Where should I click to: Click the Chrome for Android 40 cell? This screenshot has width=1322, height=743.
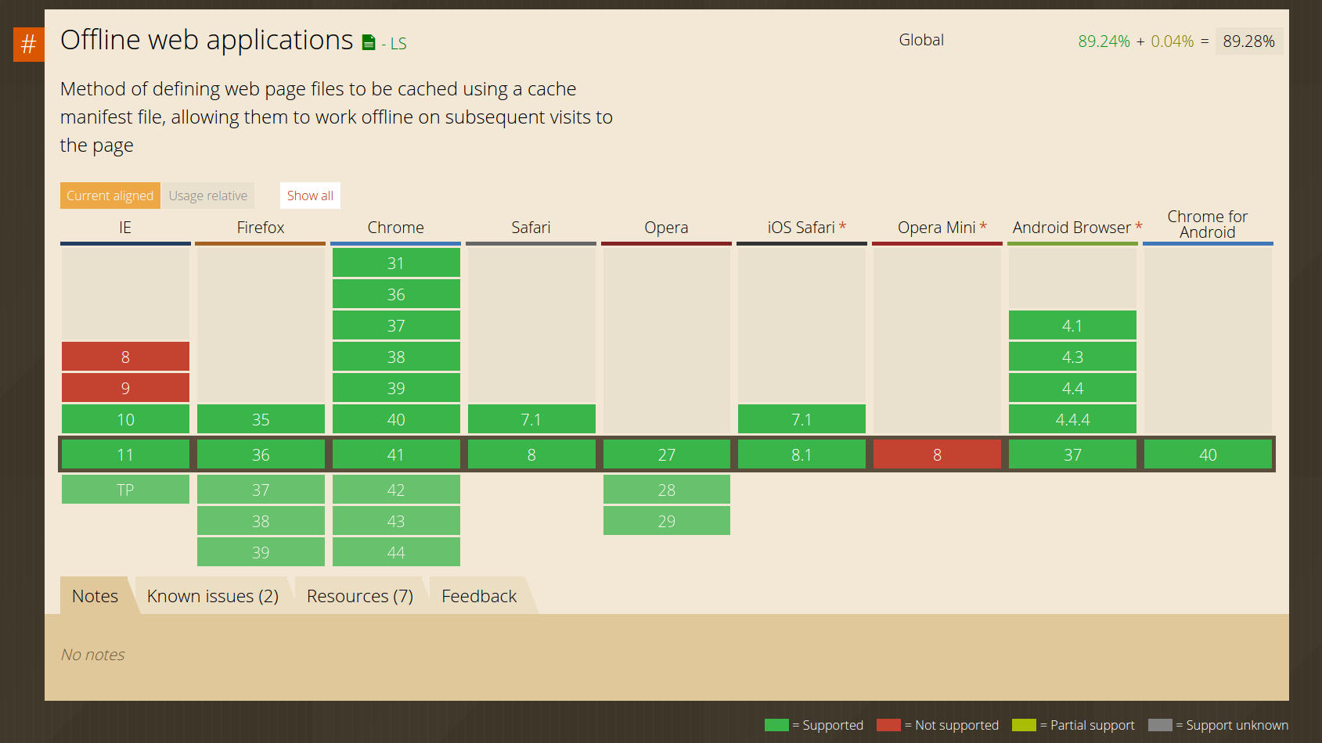[x=1208, y=454]
